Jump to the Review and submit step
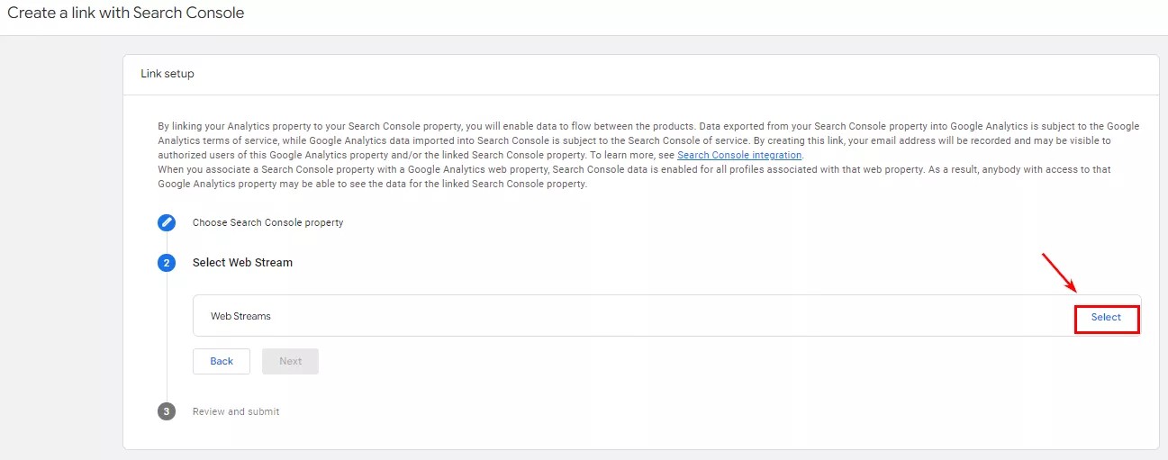Image resolution: width=1168 pixels, height=460 pixels. 236,411
